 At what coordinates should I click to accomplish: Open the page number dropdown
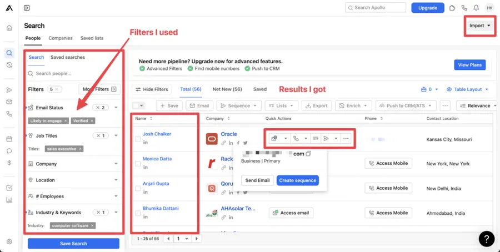[x=183, y=239]
